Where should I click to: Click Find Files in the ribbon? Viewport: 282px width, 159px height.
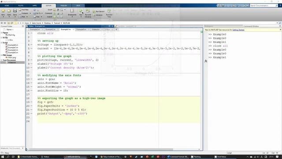click(x=23, y=10)
